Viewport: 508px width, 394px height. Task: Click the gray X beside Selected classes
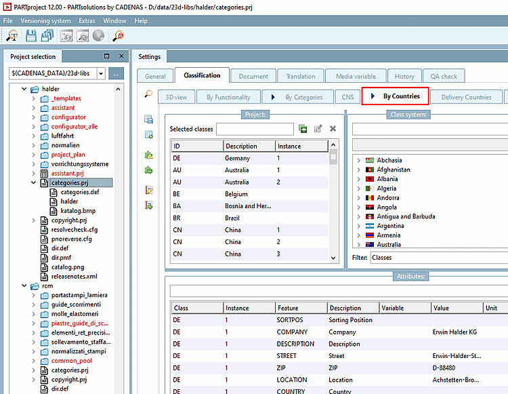click(x=333, y=129)
